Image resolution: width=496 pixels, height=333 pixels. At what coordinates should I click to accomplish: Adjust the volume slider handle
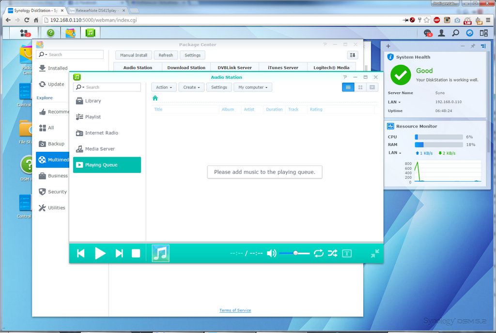(295, 253)
